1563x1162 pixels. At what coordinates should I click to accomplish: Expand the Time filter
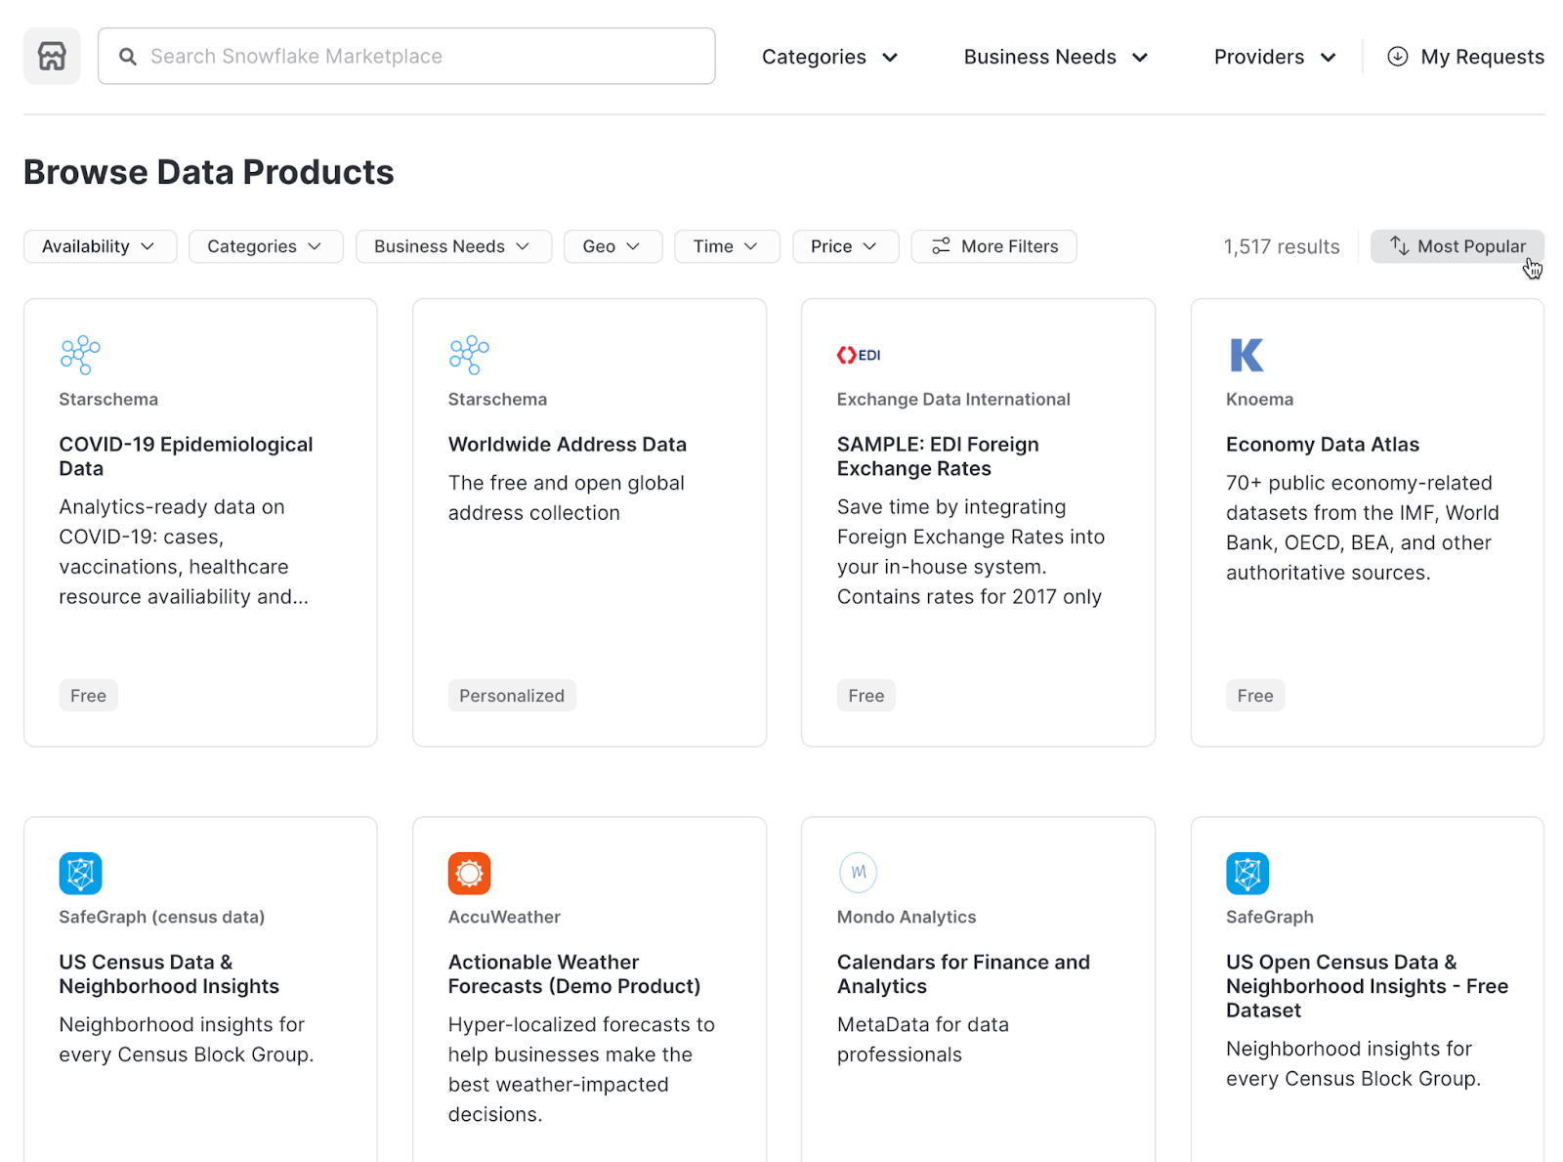[x=726, y=246]
